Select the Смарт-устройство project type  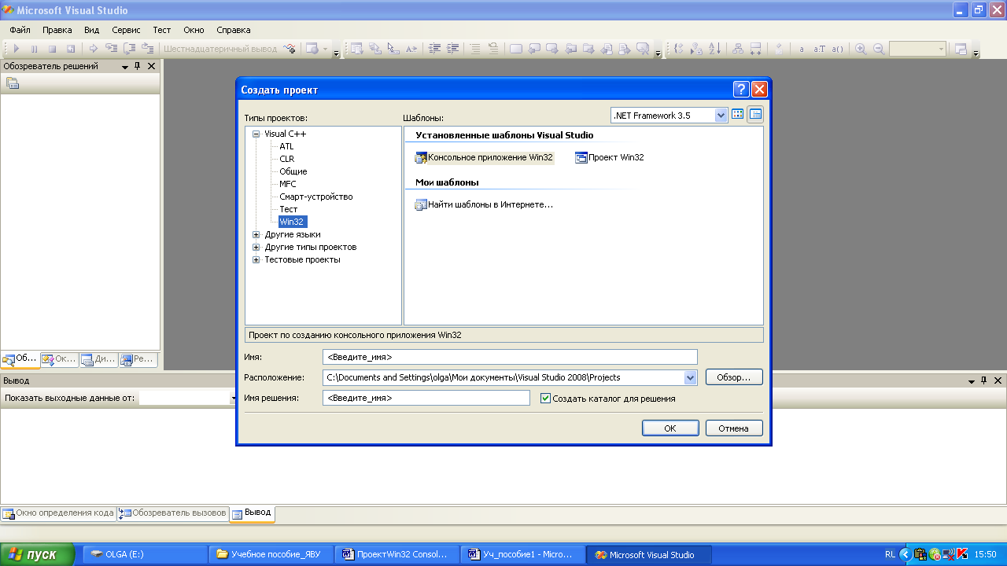(316, 197)
